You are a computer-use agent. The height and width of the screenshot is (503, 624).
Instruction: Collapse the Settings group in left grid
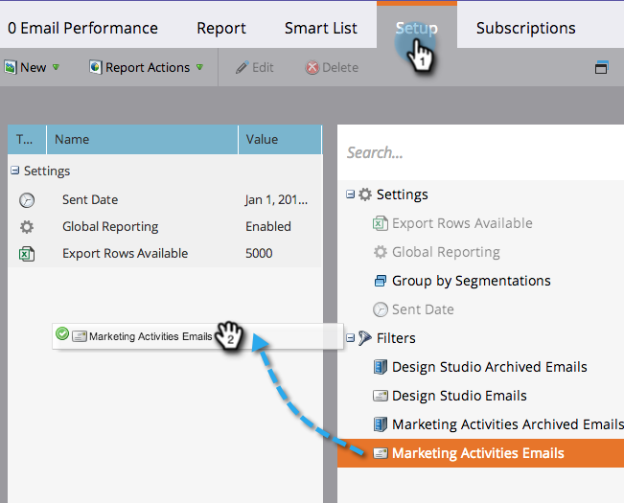pos(14,171)
